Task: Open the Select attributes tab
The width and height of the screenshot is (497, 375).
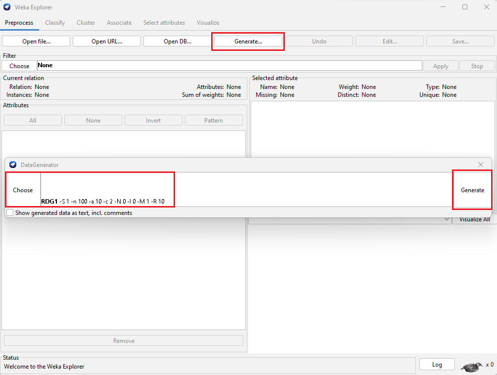Action: click(x=164, y=23)
